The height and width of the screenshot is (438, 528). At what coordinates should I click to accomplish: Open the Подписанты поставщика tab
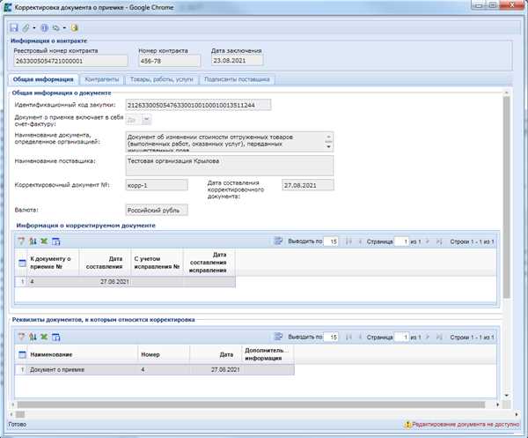(237, 79)
